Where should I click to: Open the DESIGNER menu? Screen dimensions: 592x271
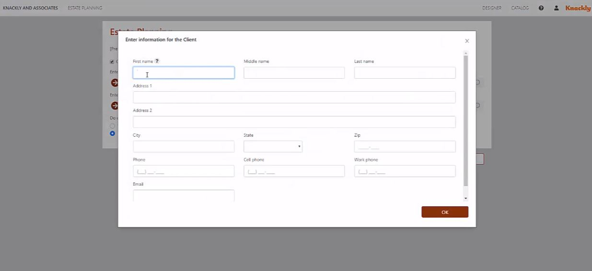(492, 8)
